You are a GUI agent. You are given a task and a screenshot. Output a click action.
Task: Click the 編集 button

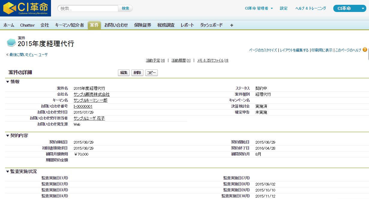(x=124, y=72)
